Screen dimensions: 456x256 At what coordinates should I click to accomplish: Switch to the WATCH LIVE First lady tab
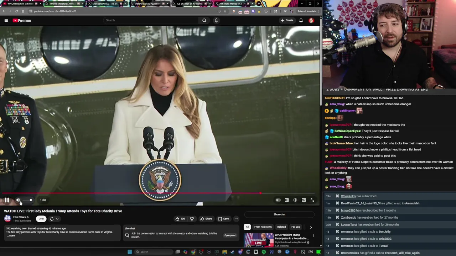tap(22, 4)
